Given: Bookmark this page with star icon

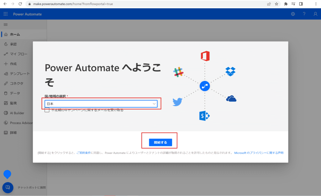Looking at the screenshot, I should [276, 4].
